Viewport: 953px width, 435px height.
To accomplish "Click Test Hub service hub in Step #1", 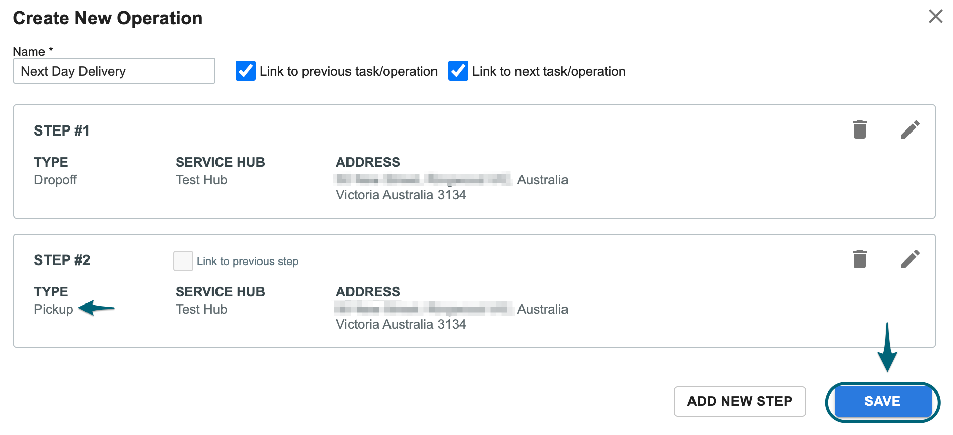I will coord(201,180).
